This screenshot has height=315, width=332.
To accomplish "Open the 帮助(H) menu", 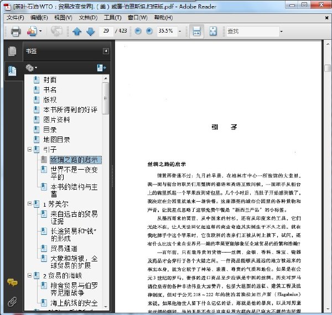I will [163, 18].
